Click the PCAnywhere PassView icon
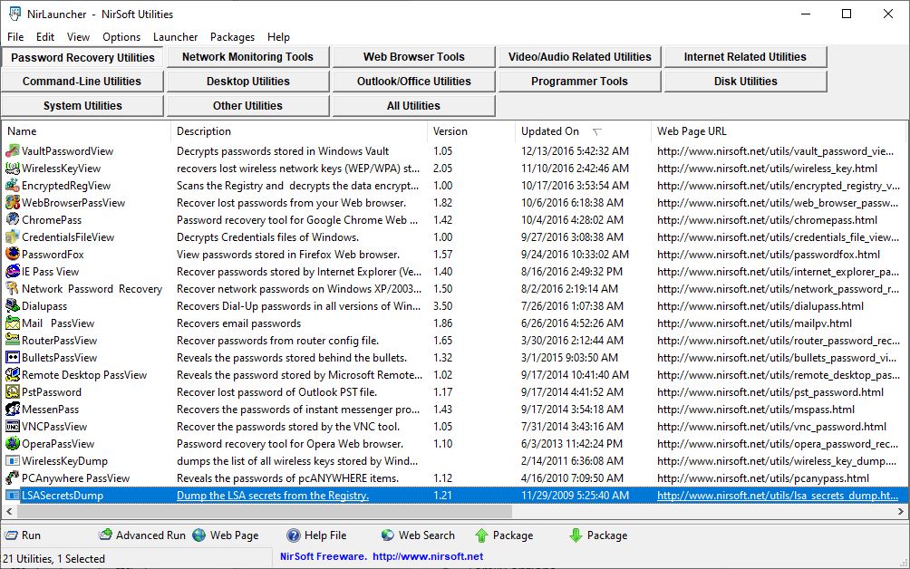Image resolution: width=910 pixels, height=569 pixels. (x=12, y=477)
